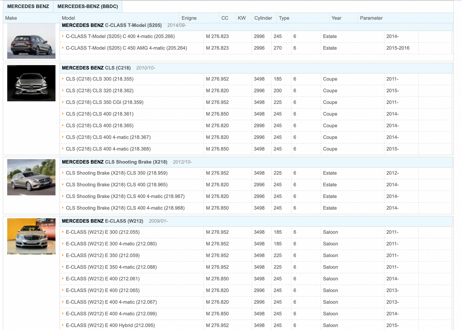Click the arrow bullet beside Shooting Brake CLS 350
Viewport: 462px width, 330px height.
[63, 173]
